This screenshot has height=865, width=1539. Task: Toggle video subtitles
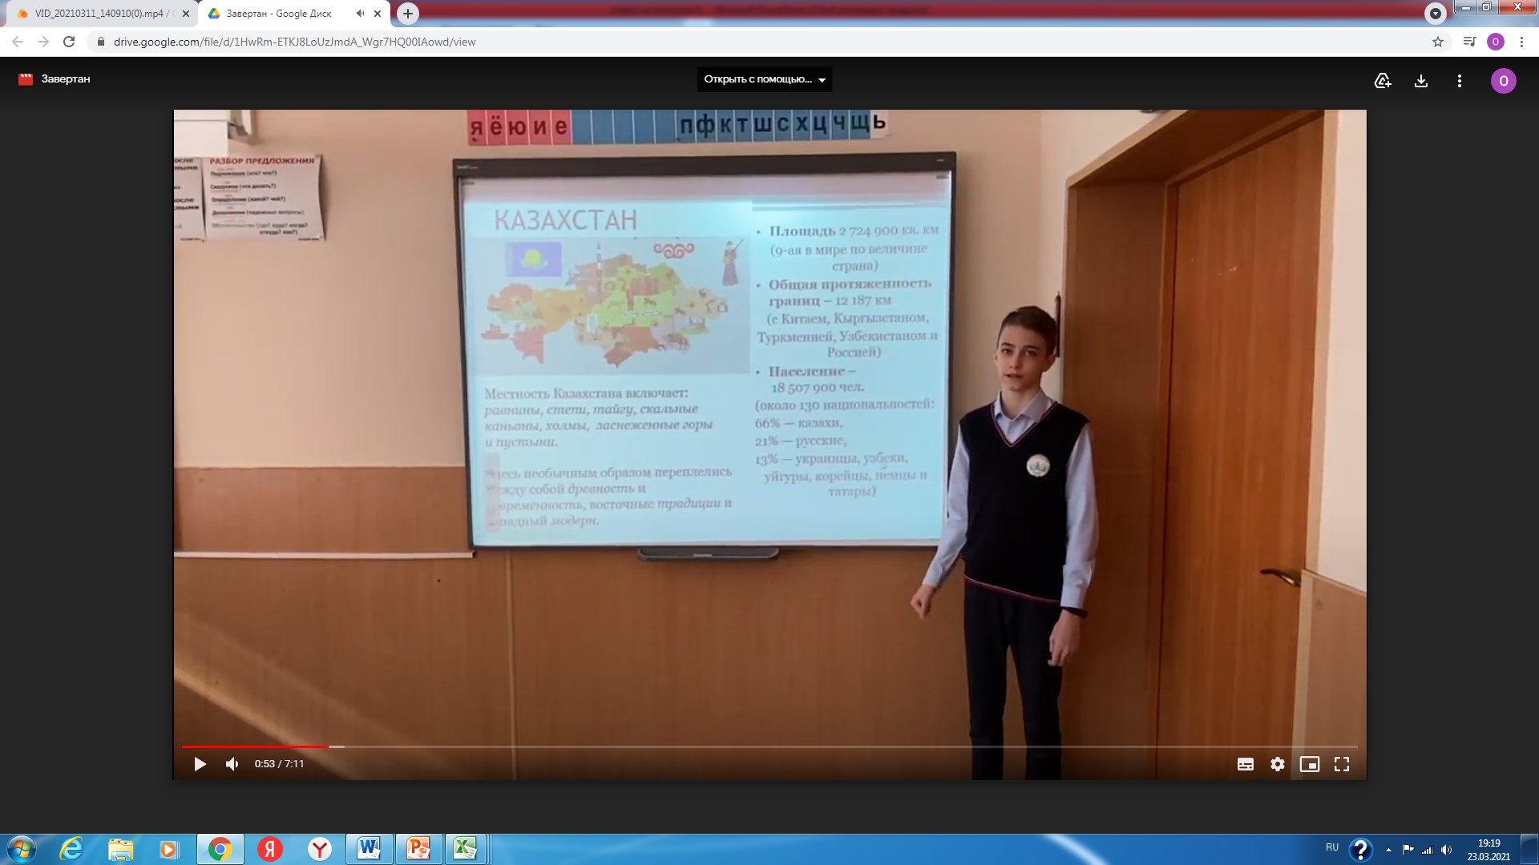pyautogui.click(x=1245, y=764)
